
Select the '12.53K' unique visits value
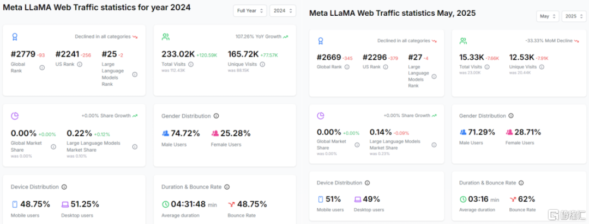pyautogui.click(x=522, y=58)
